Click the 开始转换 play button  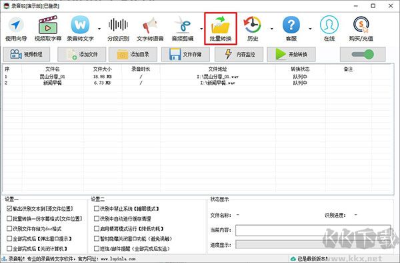291,54
